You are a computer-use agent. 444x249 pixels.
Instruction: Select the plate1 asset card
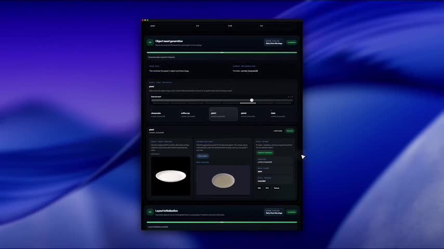click(223, 114)
